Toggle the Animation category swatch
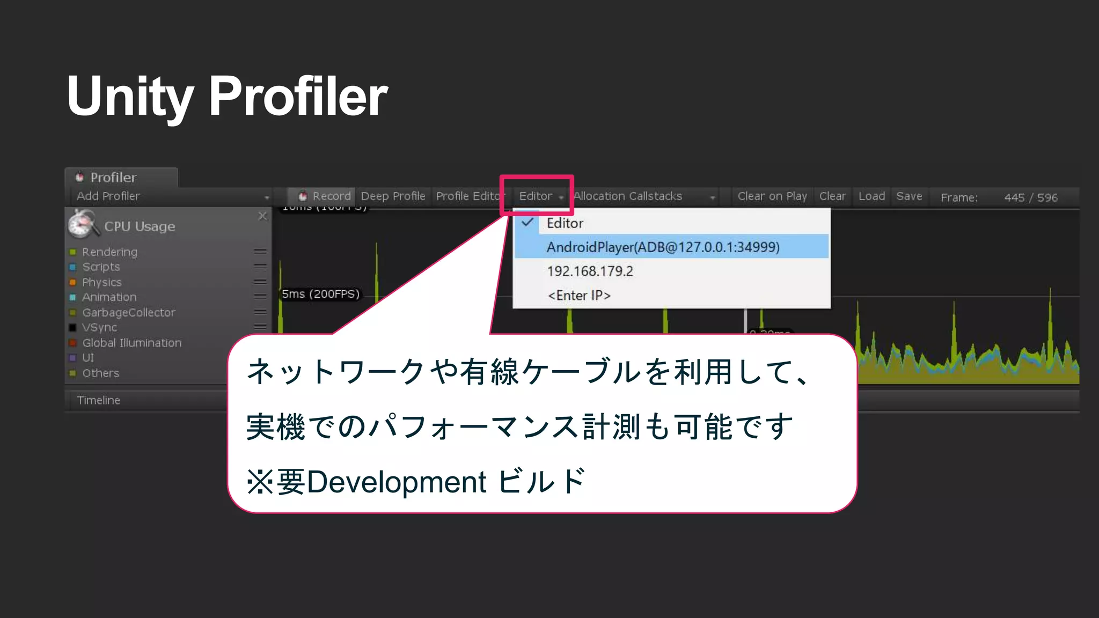The image size is (1099, 618). [73, 297]
